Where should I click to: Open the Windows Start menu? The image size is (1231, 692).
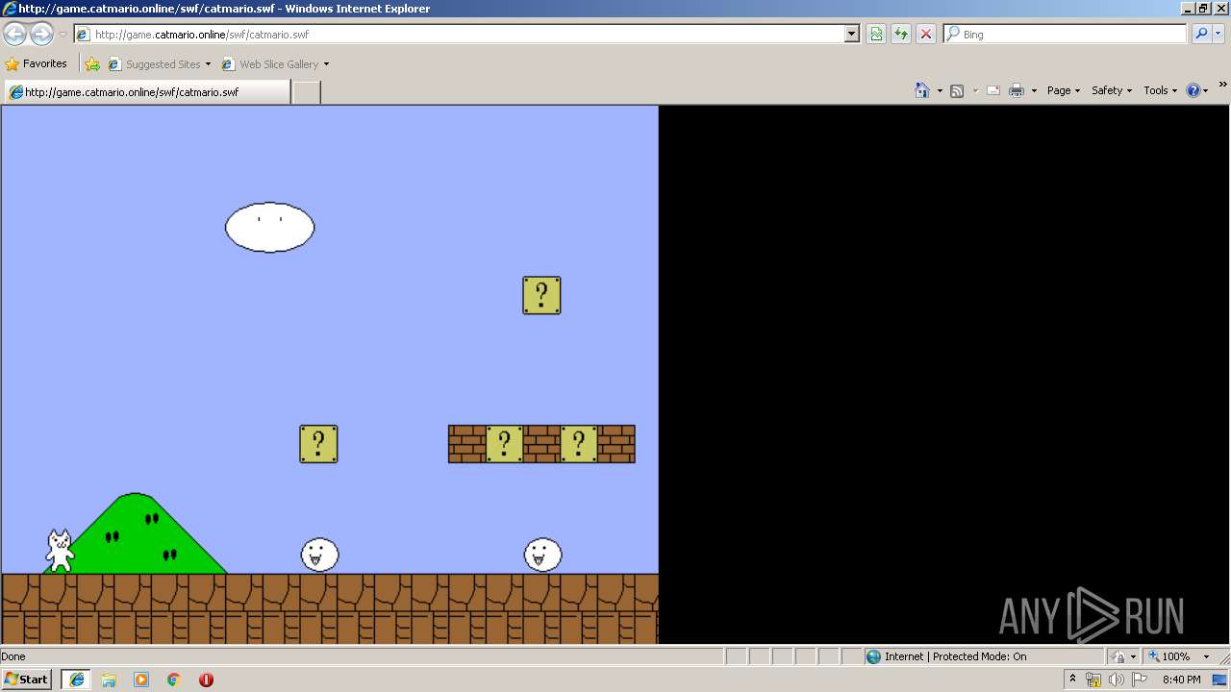pos(27,679)
